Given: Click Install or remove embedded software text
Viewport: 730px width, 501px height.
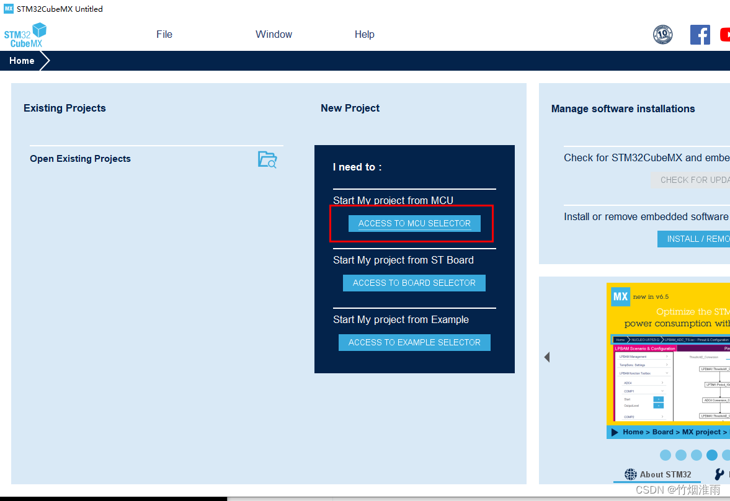Looking at the screenshot, I should (646, 216).
